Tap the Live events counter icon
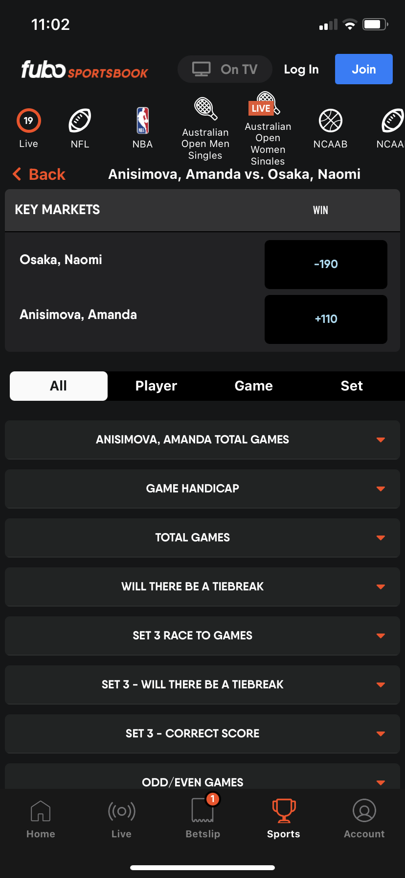405x878 pixels. [x=28, y=121]
